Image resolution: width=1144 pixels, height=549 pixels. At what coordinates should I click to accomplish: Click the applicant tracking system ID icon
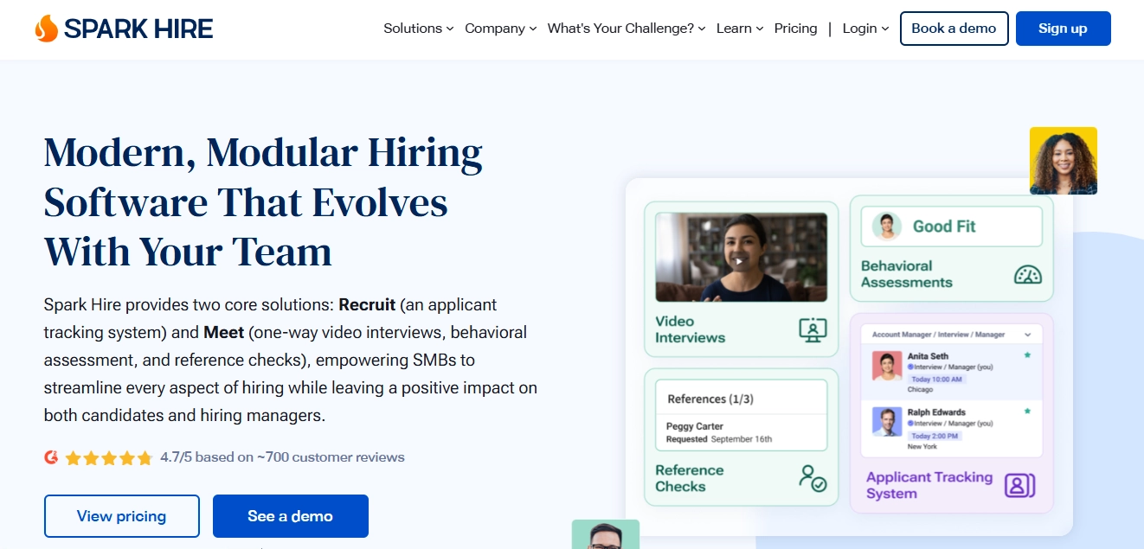pos(1019,485)
